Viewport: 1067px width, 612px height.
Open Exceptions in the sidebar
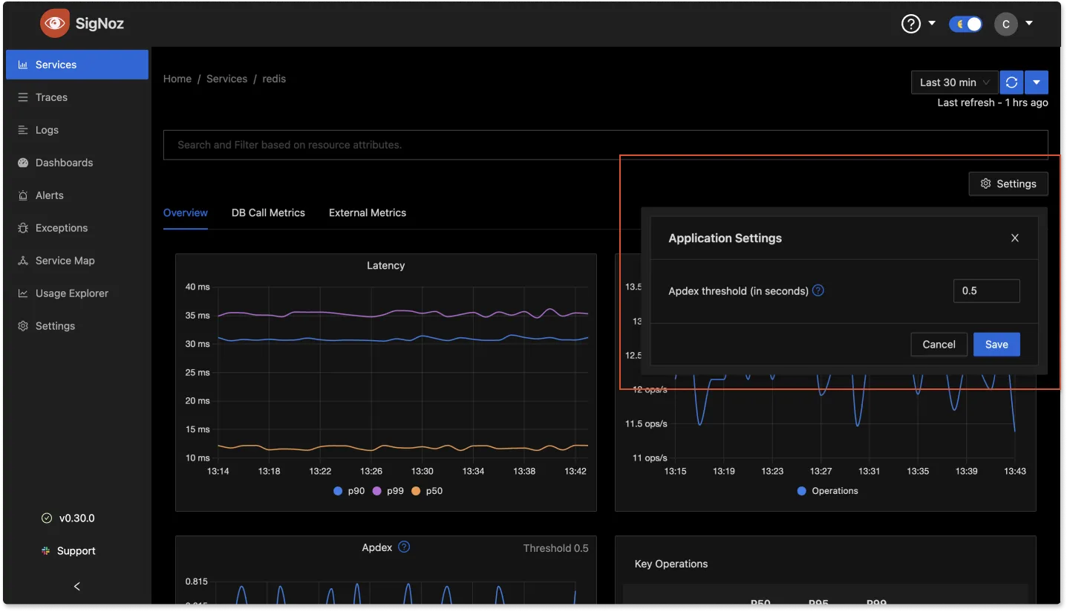pos(77,228)
